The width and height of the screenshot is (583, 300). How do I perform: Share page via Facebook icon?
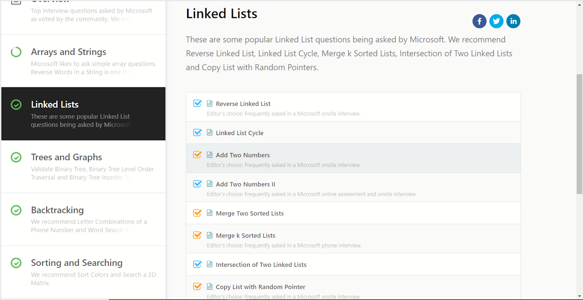coord(479,21)
